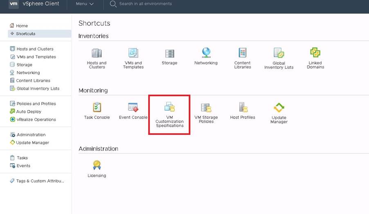Open the Task Console shortcut icon

(97, 107)
